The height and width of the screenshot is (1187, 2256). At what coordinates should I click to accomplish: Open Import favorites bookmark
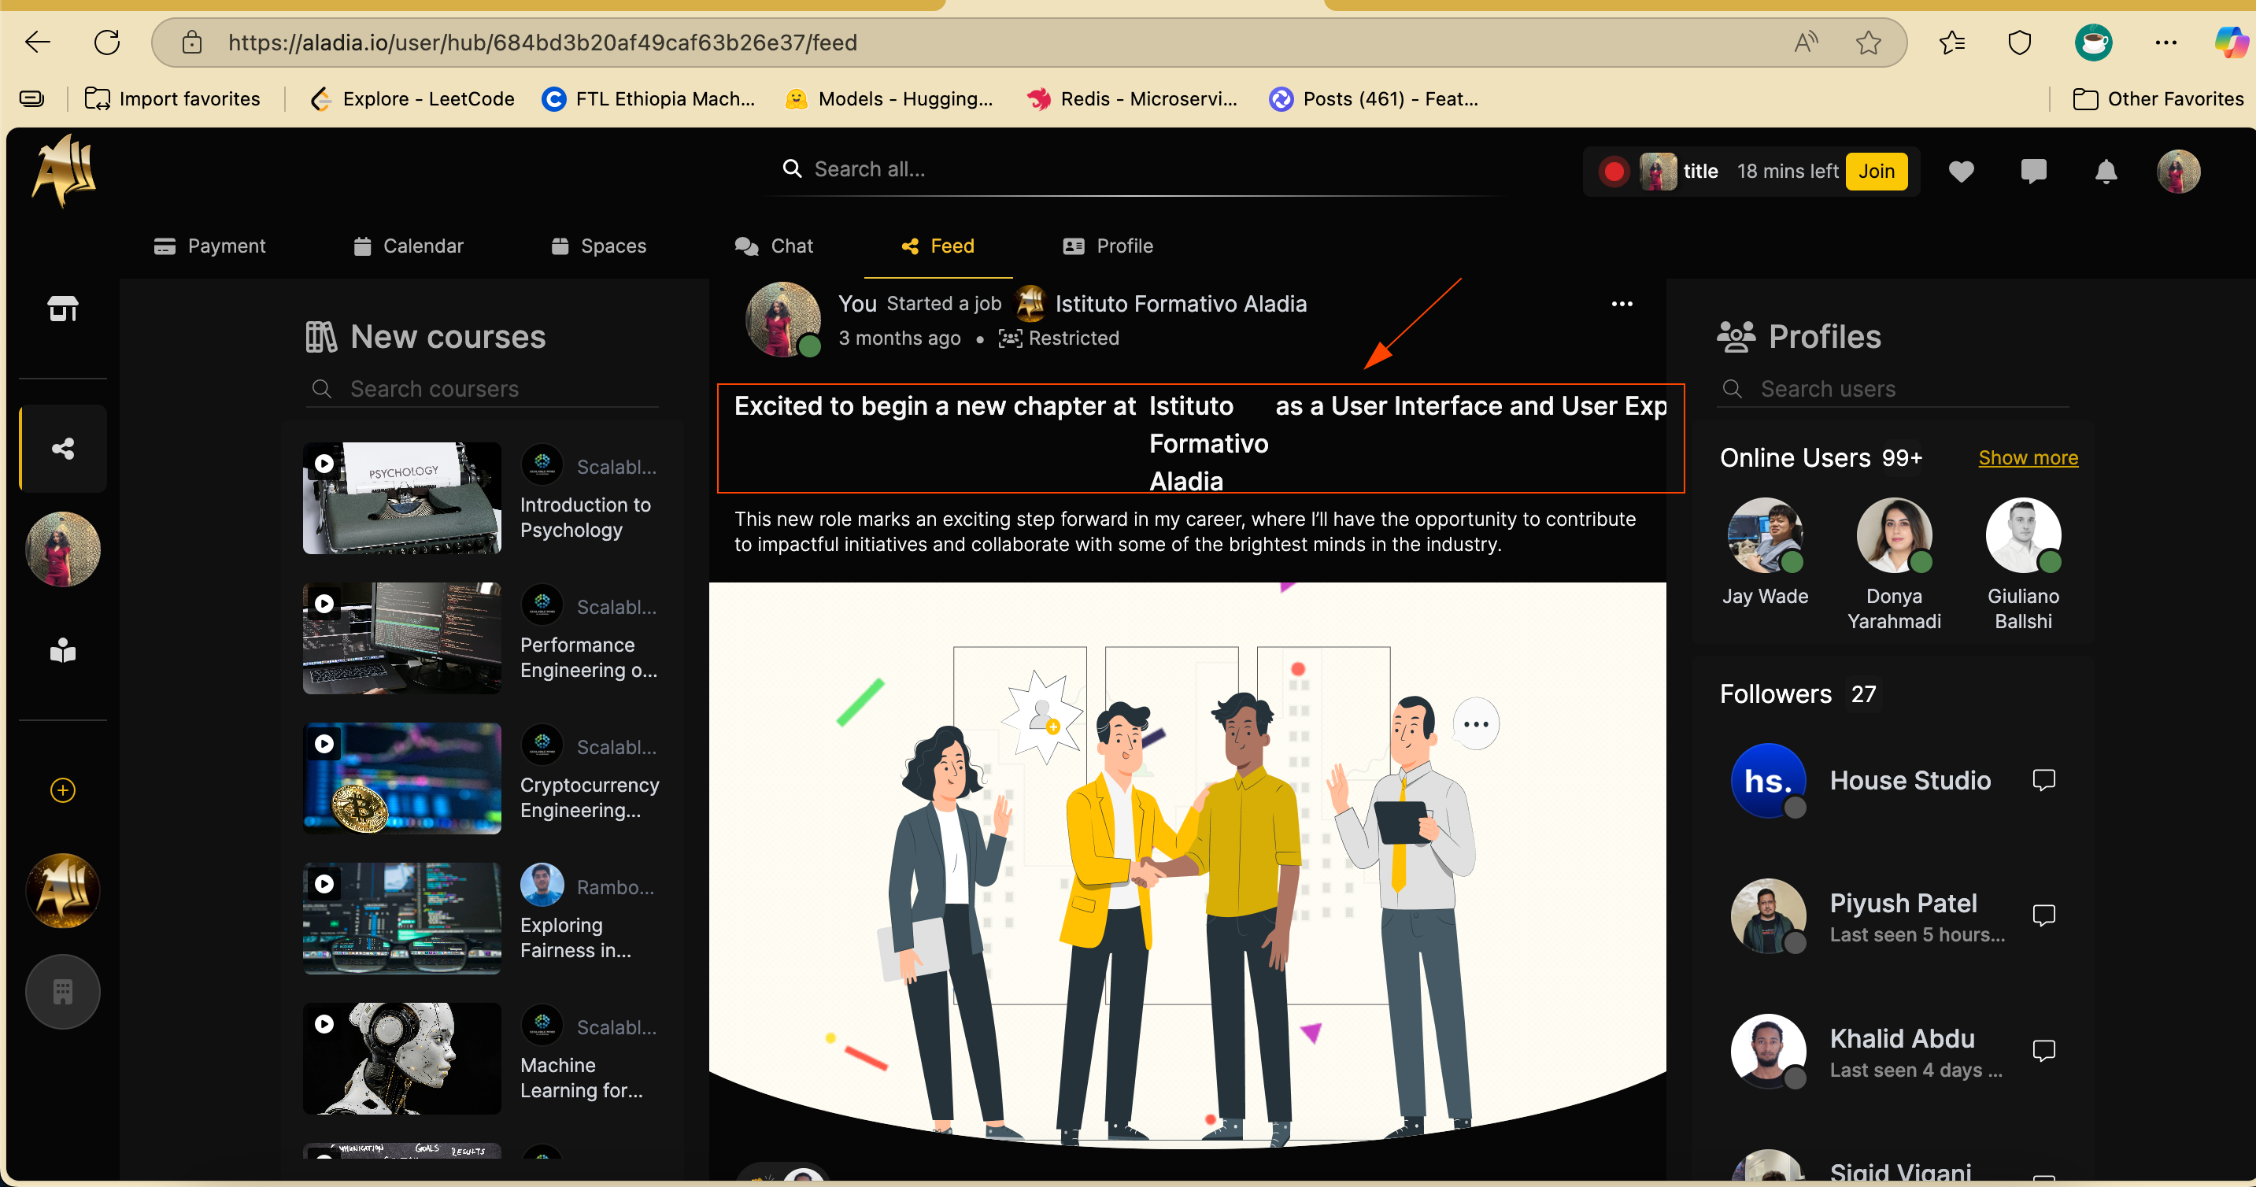172,99
